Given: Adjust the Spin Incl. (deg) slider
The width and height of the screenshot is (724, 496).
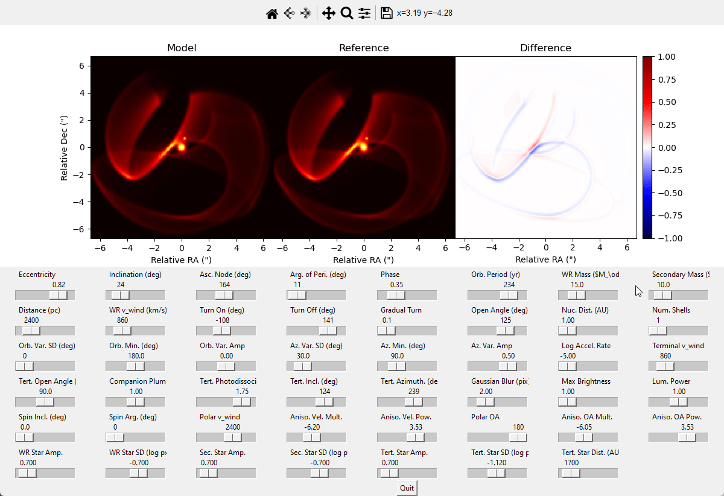Looking at the screenshot, I should pyautogui.click(x=45, y=437).
